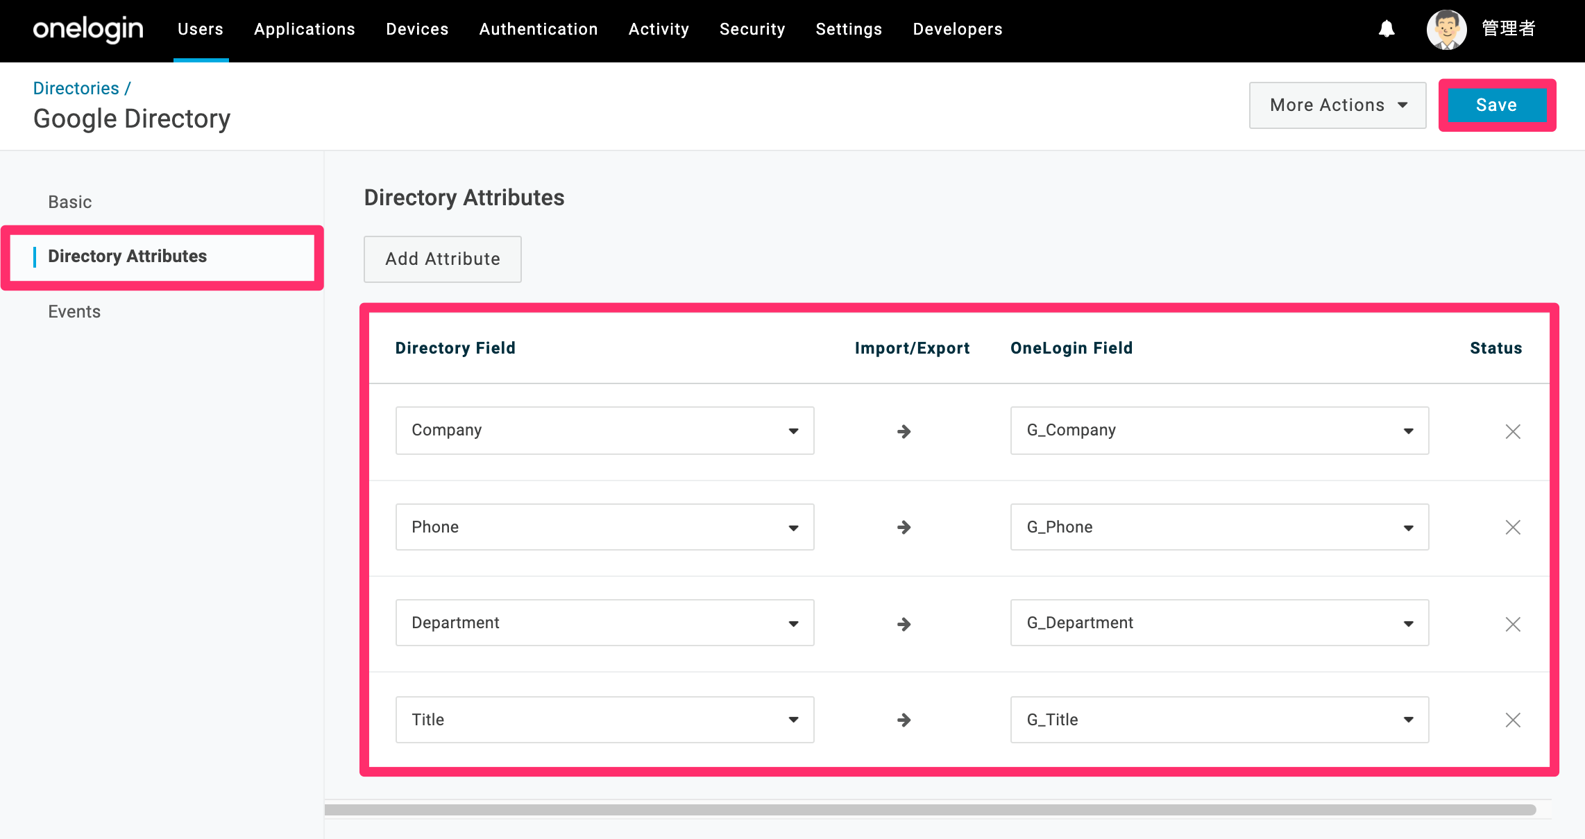Open the Activity menu
This screenshot has height=839, width=1585.
(x=659, y=29)
